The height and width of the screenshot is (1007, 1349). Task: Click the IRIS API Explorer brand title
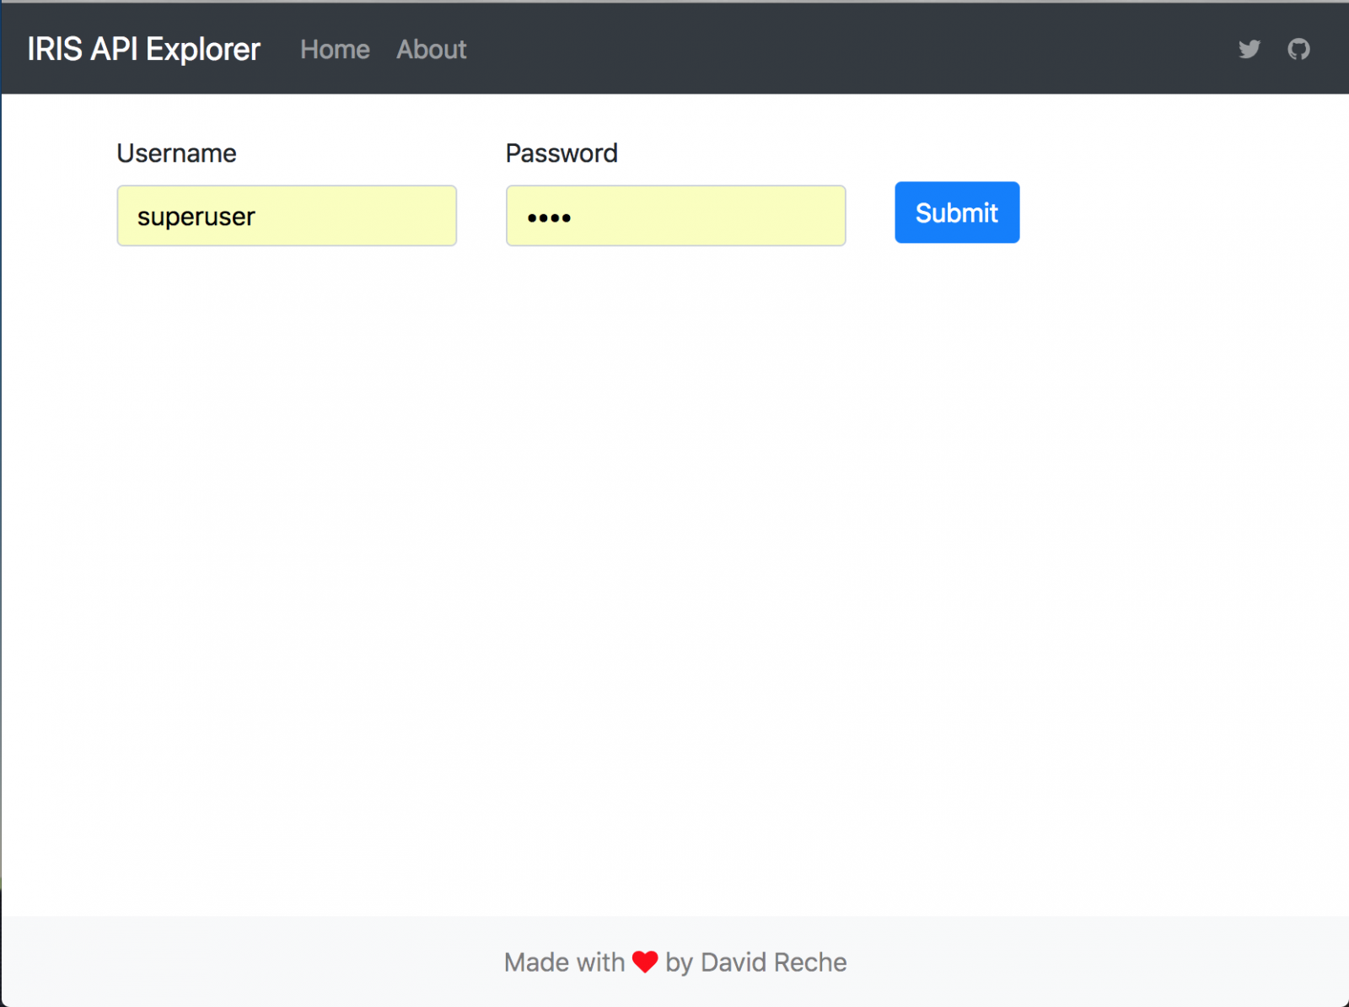coord(143,50)
